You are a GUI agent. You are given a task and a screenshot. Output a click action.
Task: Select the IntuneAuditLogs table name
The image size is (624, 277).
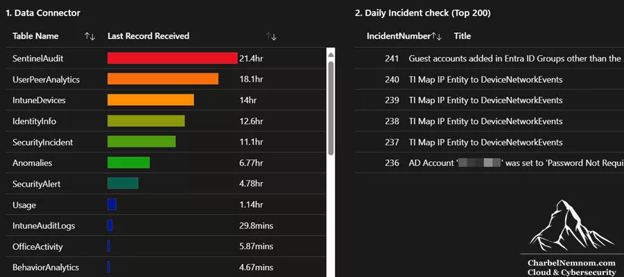[x=44, y=226]
